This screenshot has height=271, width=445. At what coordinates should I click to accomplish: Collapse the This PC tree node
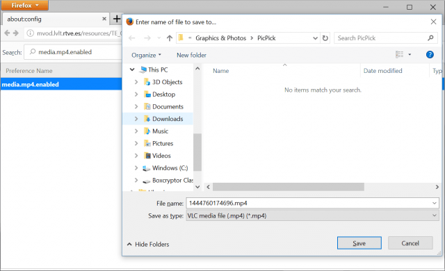(x=132, y=69)
